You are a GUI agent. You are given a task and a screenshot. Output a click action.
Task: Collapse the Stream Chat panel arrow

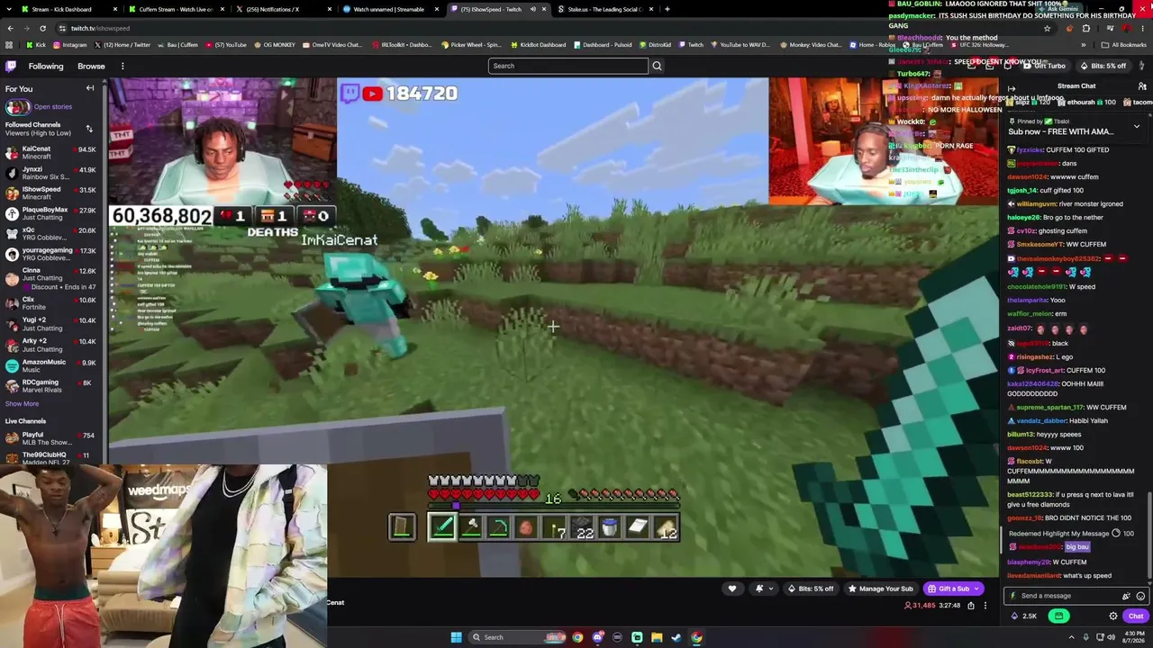pos(1012,89)
